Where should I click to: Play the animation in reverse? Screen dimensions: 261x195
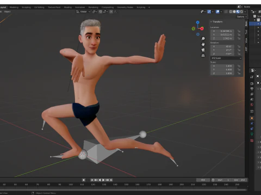[100, 180]
